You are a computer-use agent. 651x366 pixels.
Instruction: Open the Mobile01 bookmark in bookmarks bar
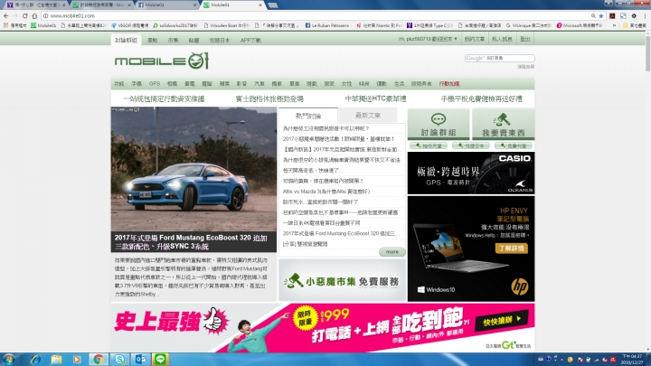click(43, 25)
